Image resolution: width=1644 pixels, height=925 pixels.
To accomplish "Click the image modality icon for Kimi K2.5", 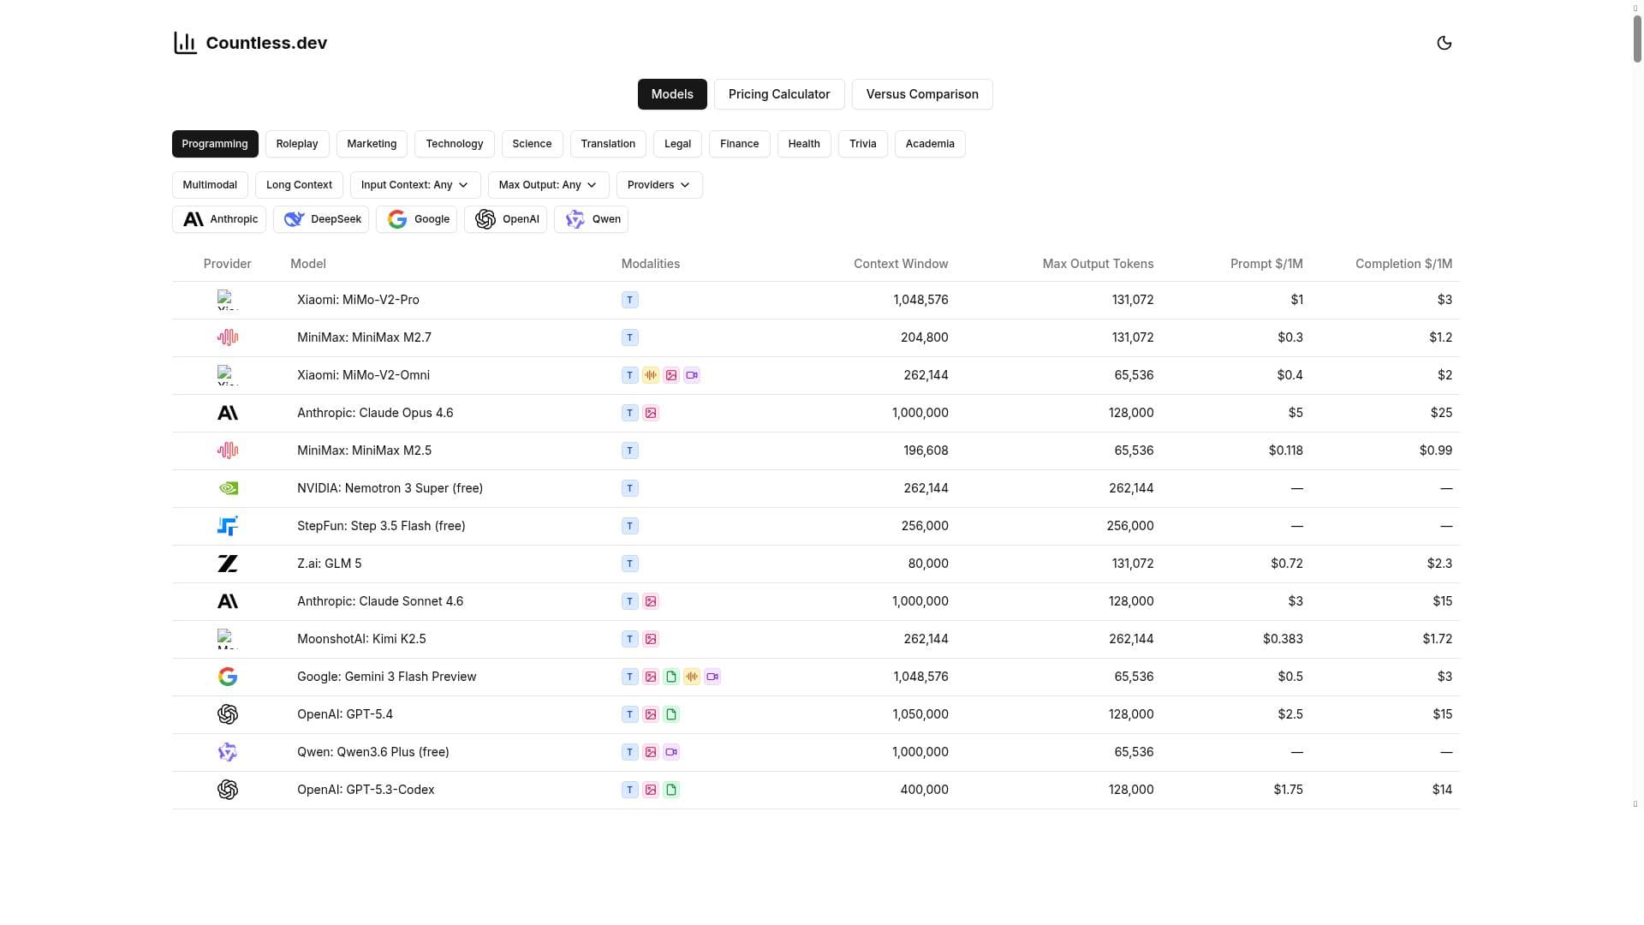I will 651,639.
